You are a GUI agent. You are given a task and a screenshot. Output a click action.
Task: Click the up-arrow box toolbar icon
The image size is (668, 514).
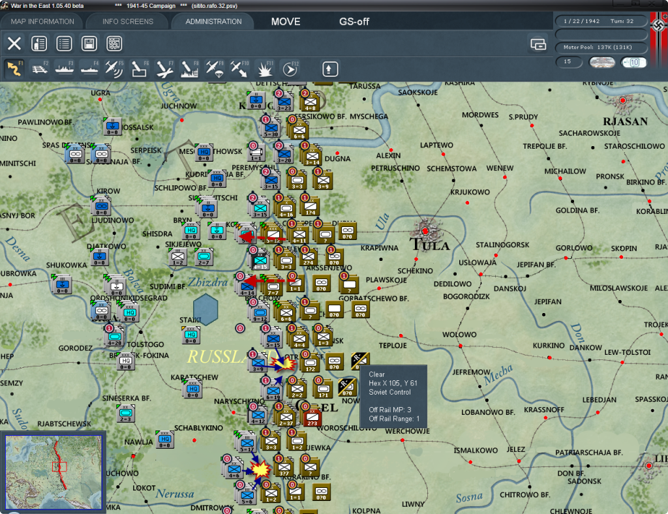(x=329, y=69)
